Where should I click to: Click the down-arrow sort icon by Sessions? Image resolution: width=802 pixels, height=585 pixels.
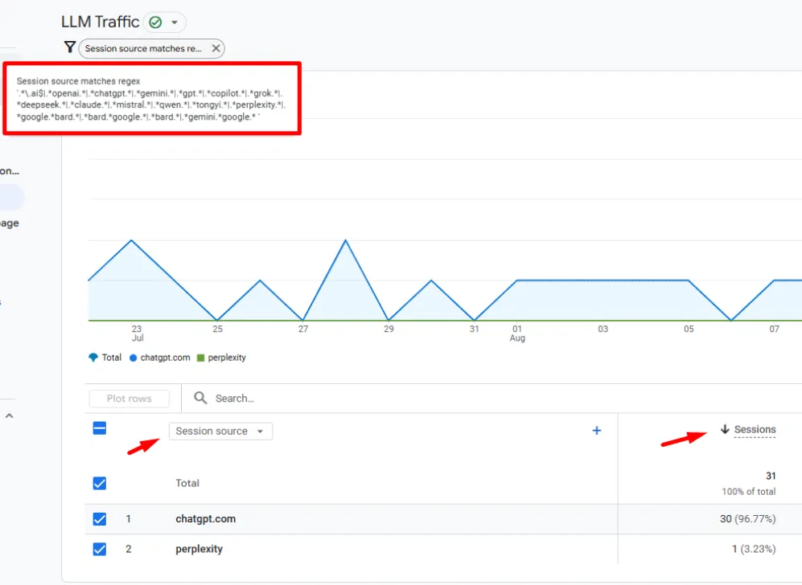pyautogui.click(x=725, y=430)
